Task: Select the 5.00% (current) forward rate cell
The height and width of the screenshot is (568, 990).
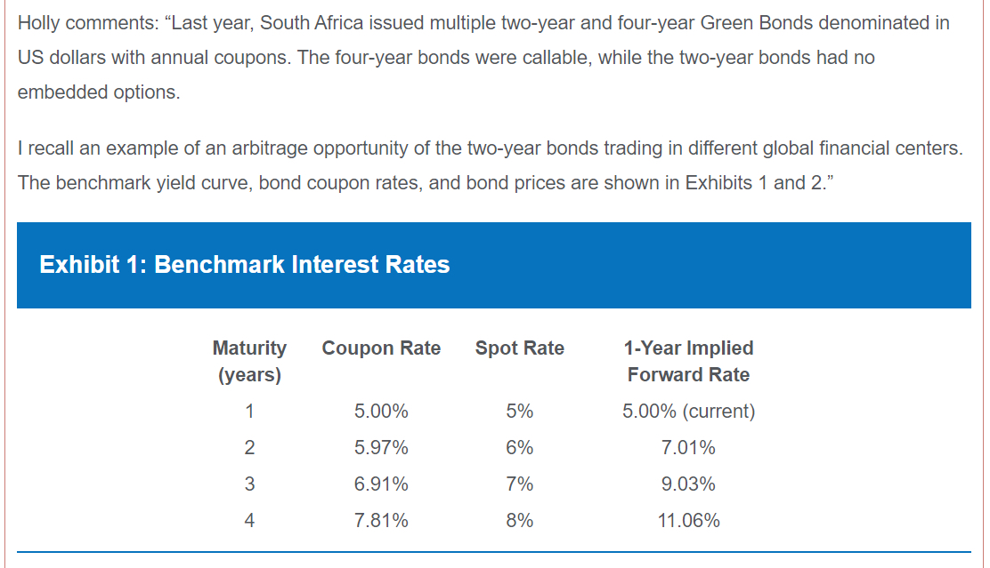Action: pos(688,412)
